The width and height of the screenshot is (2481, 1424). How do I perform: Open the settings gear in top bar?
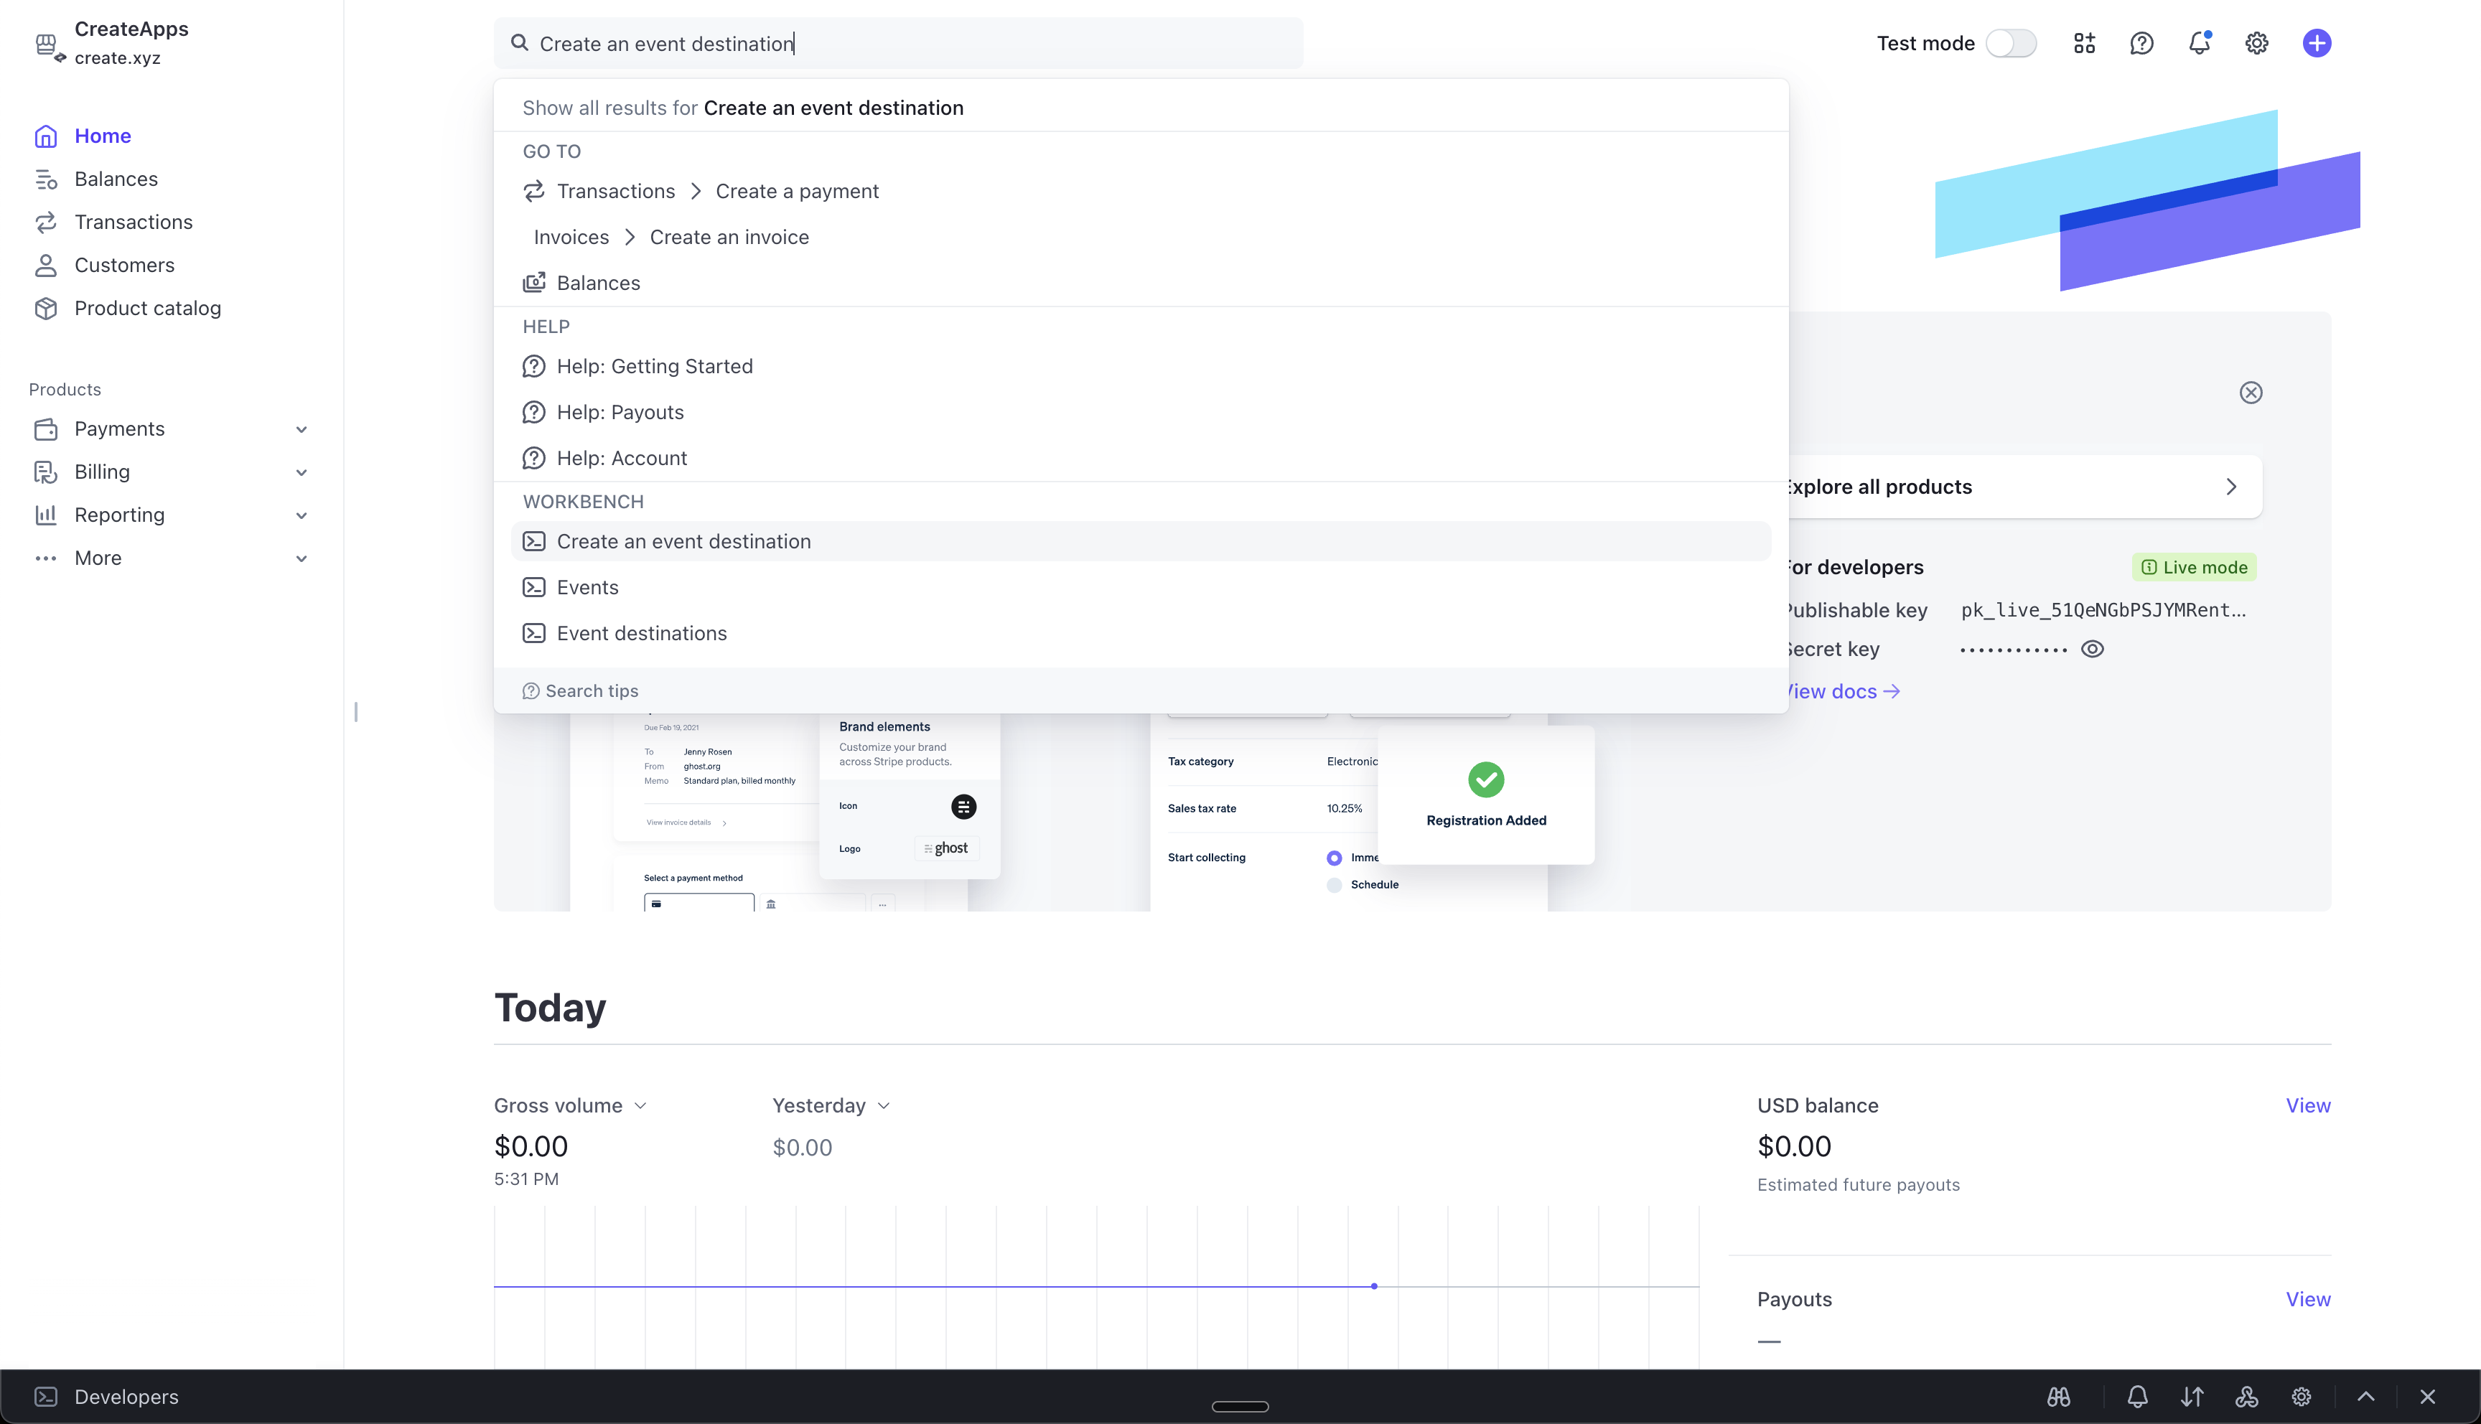[x=2256, y=43]
